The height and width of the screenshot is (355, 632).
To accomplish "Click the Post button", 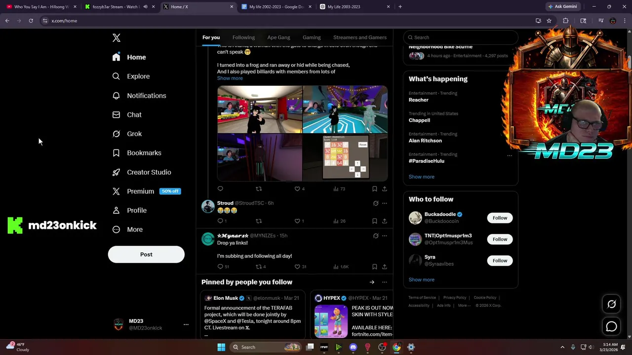I will pyautogui.click(x=146, y=254).
